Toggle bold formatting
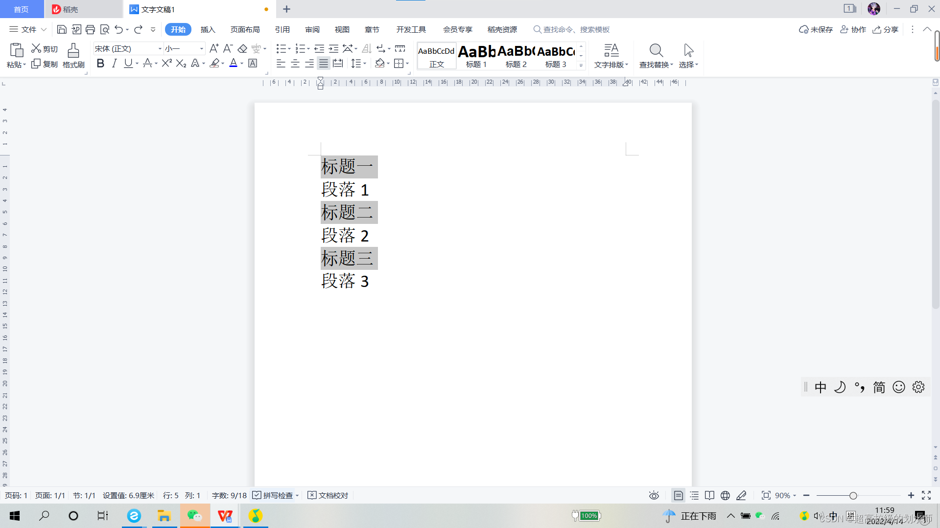This screenshot has height=528, width=940. (100, 64)
